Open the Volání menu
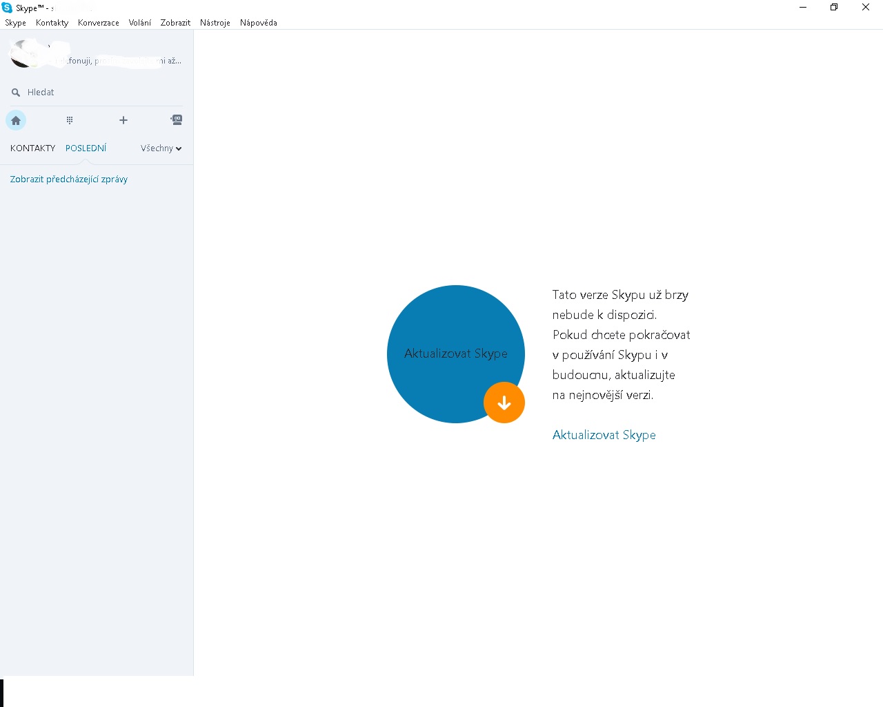Image resolution: width=883 pixels, height=707 pixels. coord(139,23)
